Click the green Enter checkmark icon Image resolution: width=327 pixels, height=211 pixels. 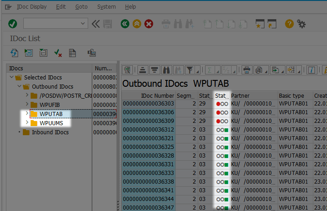coord(13,23)
